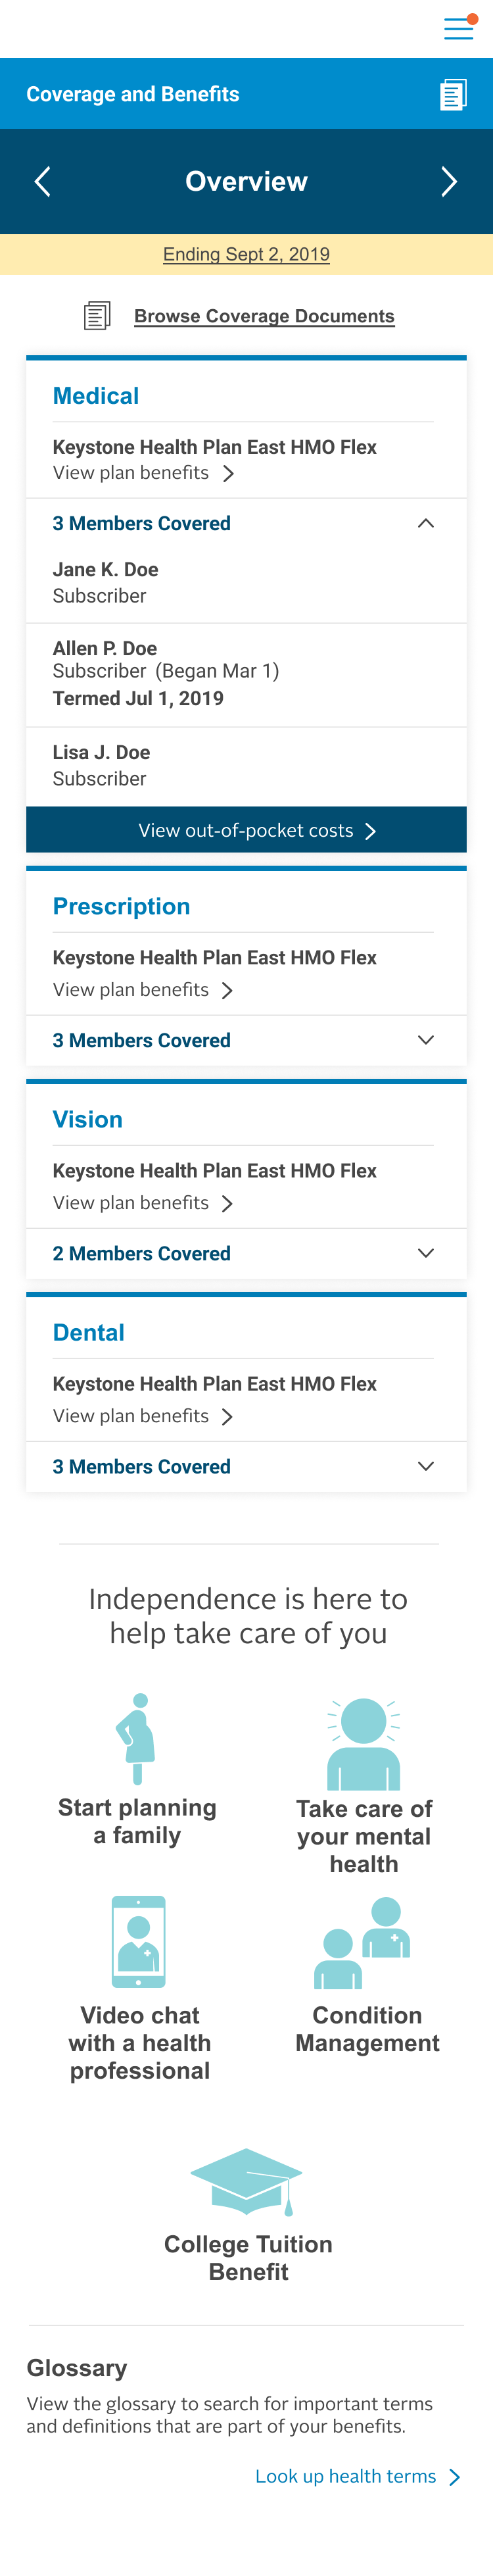Click the coverage documents page icon
This screenshot has width=493, height=2576.
point(97,316)
